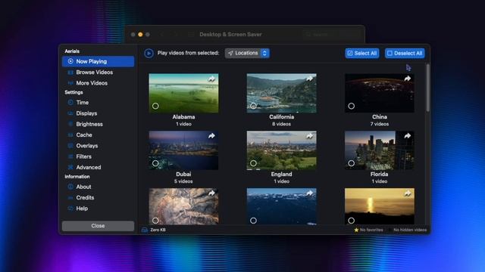Viewport: 485px width, 272px height.
Task: Click show-all grid icon in Desktop & Screen Saver window
Action: click(191, 35)
